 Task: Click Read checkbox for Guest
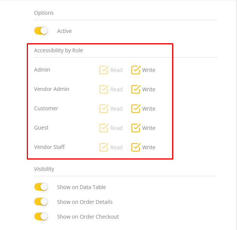coord(104,128)
